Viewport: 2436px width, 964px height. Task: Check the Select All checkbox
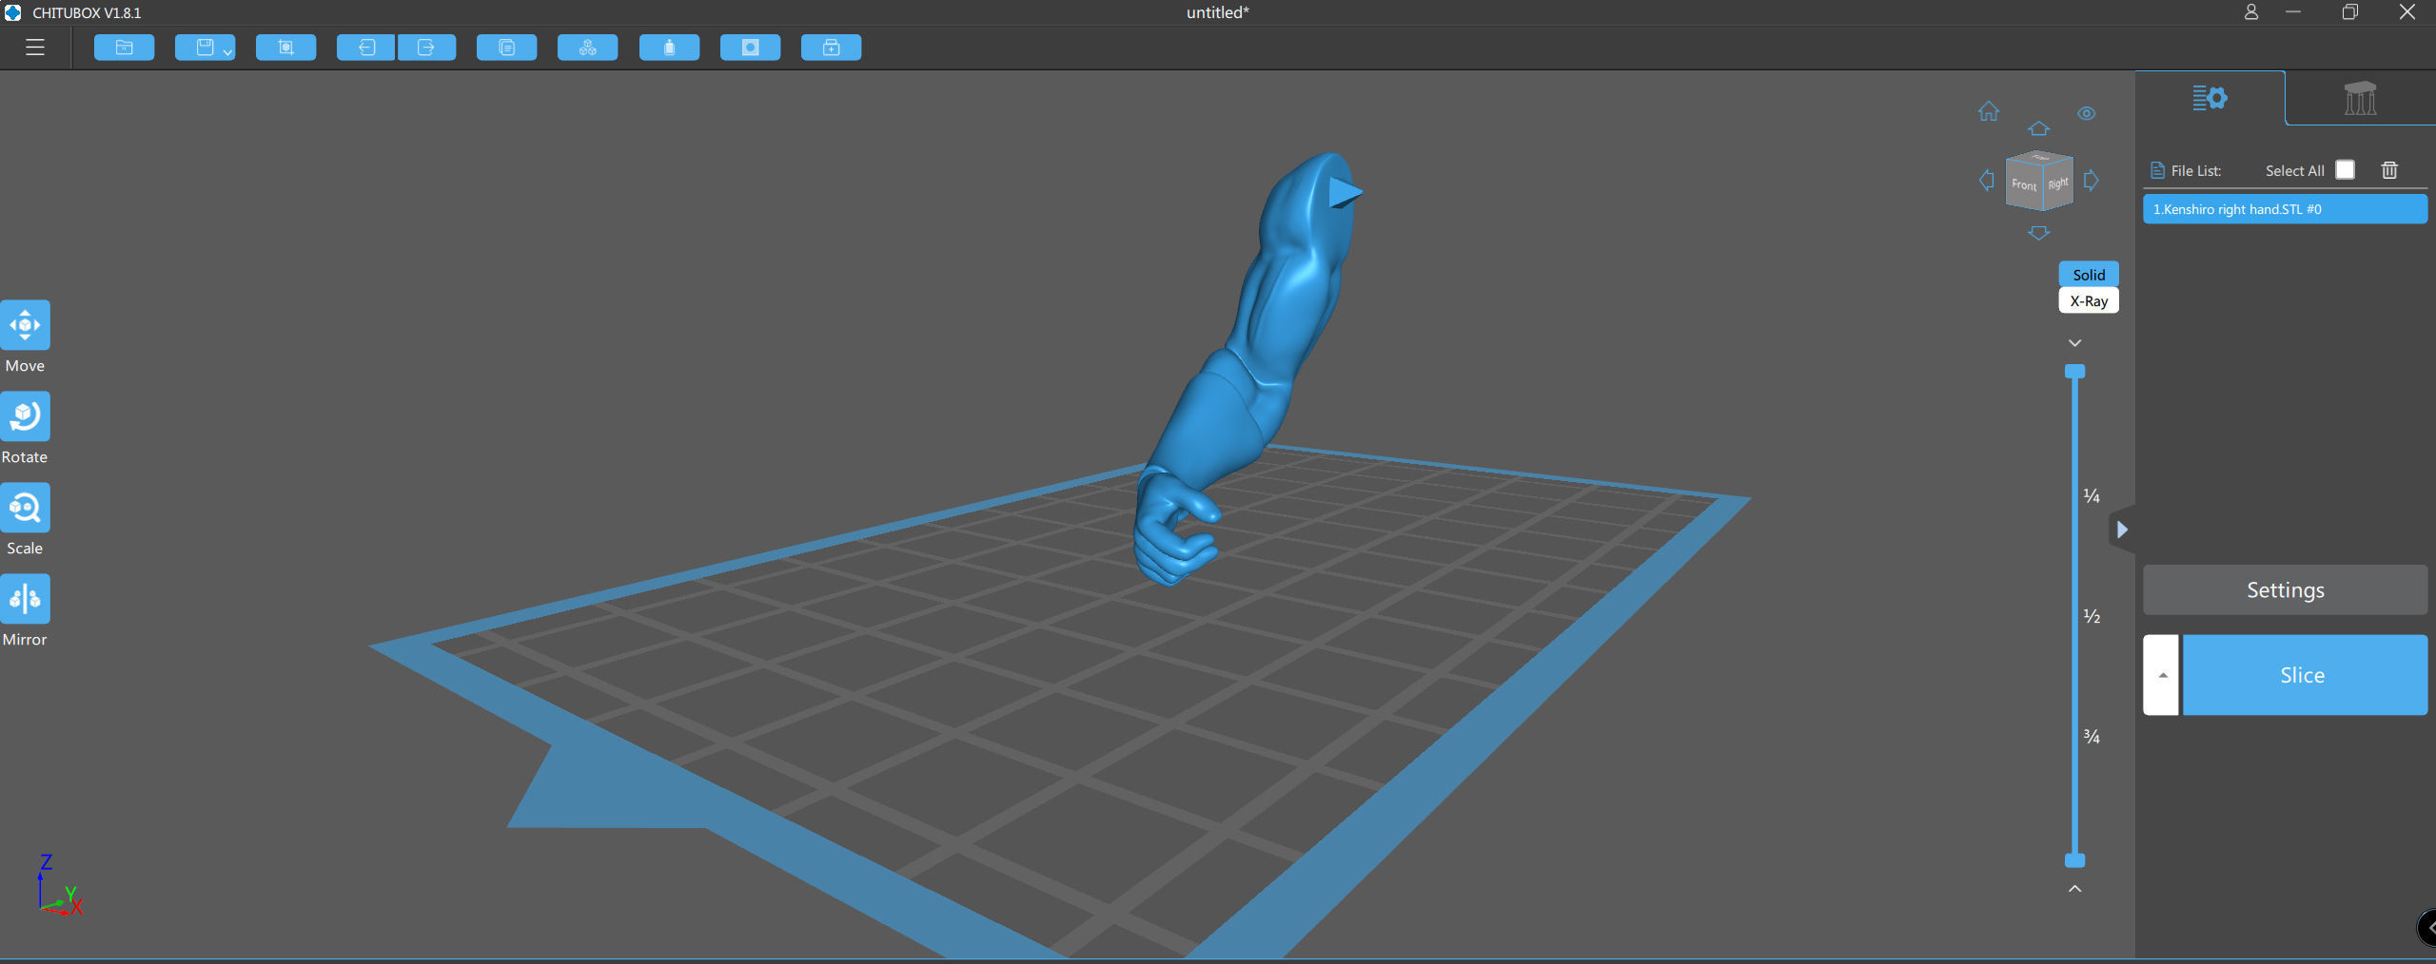(x=2345, y=170)
